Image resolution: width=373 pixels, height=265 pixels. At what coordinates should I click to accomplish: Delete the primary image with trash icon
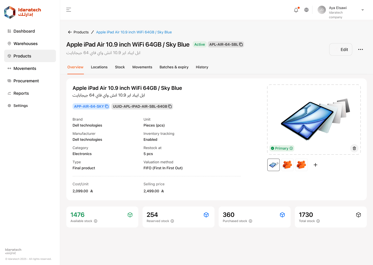(x=354, y=148)
